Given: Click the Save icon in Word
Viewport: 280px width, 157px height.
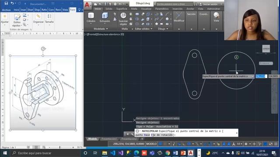Looking at the screenshot, I should (6, 3).
